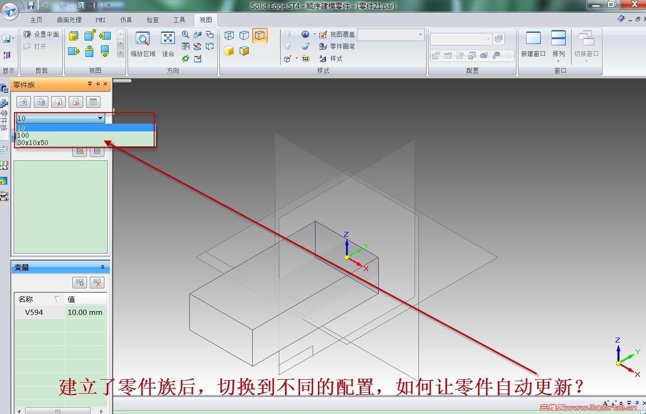Screen dimensions: 646x414
Task: Select the shaded yellow cube style
Action: (229, 51)
